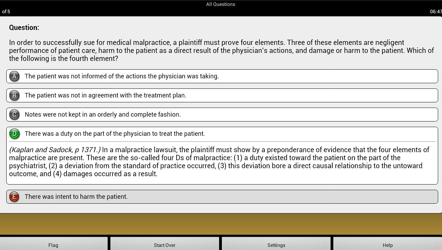Click the red E answer circle
Screen dimensions: 442x250
pyautogui.click(x=14, y=197)
